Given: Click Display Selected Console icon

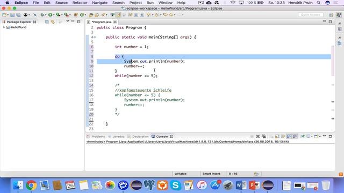Looking at the screenshot, I should point(308,136).
